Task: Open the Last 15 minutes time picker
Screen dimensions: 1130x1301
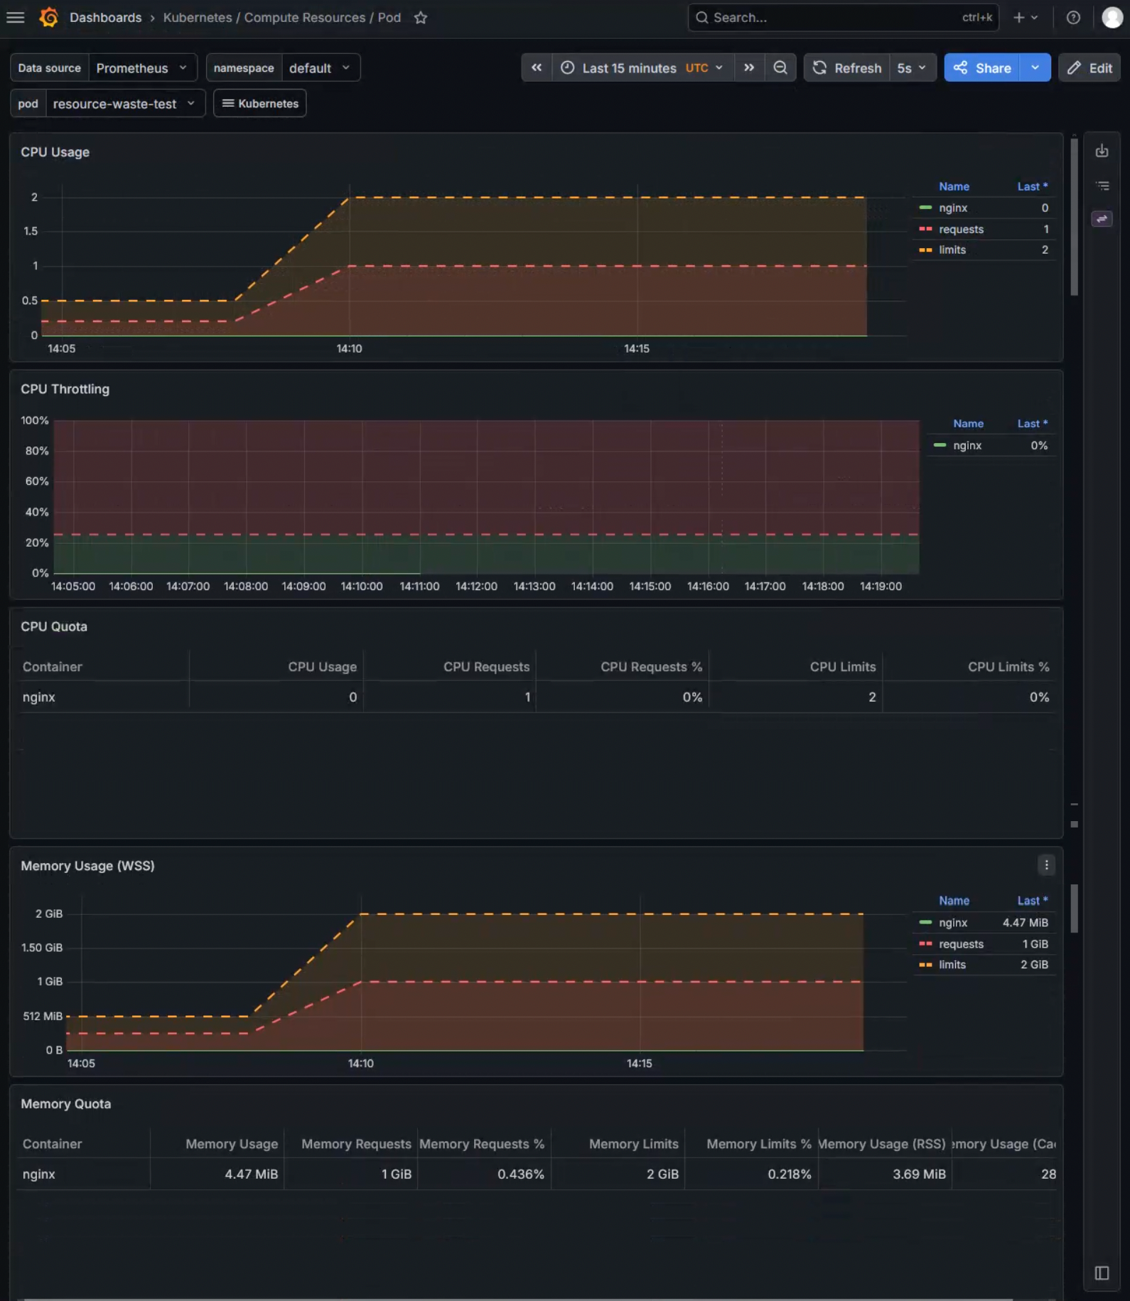Action: [642, 68]
